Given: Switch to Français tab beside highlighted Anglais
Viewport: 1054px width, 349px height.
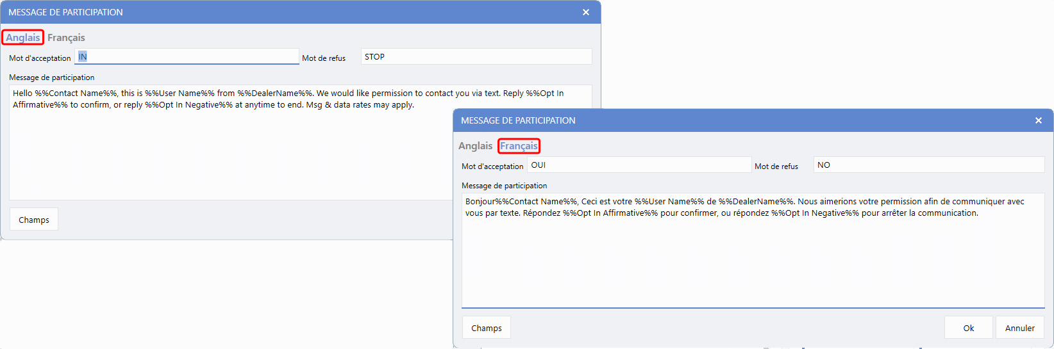Looking at the screenshot, I should coord(66,38).
